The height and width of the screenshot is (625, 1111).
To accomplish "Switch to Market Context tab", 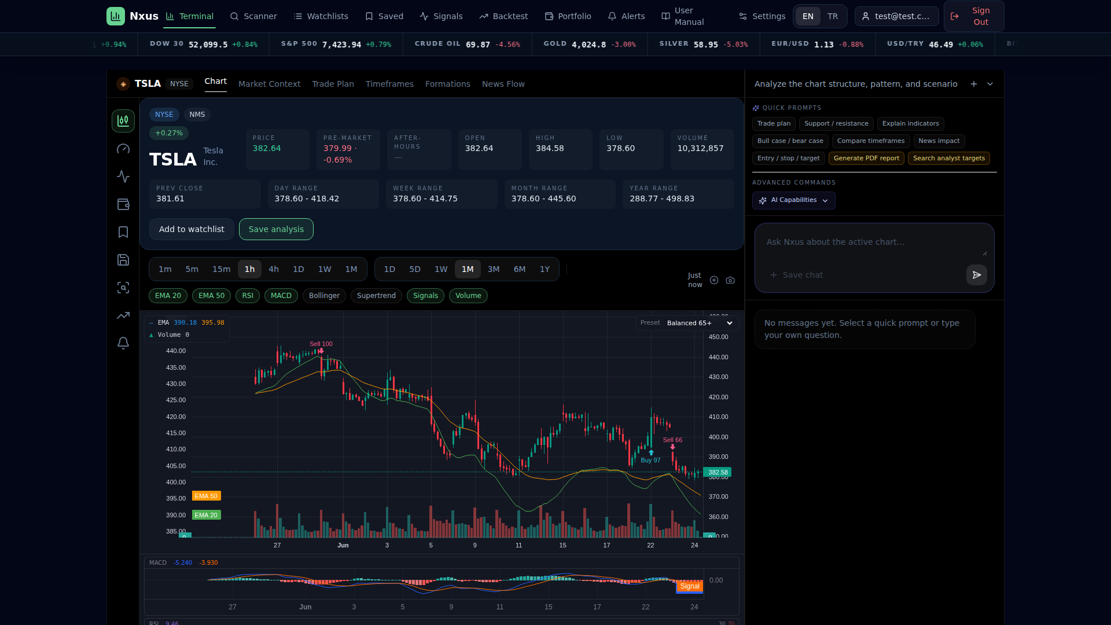I will (269, 84).
